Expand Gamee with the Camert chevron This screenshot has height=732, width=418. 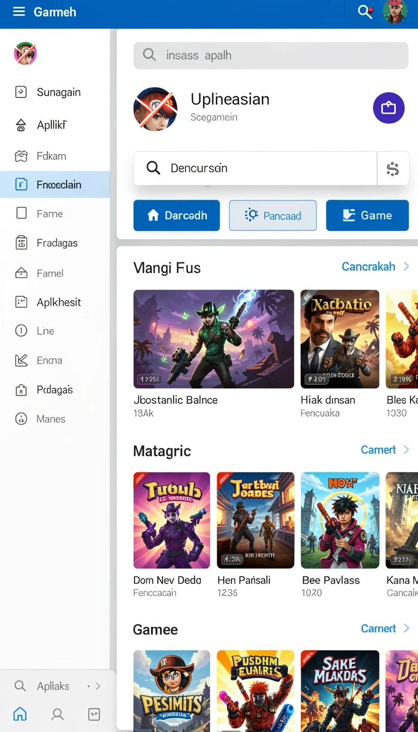[406, 628]
